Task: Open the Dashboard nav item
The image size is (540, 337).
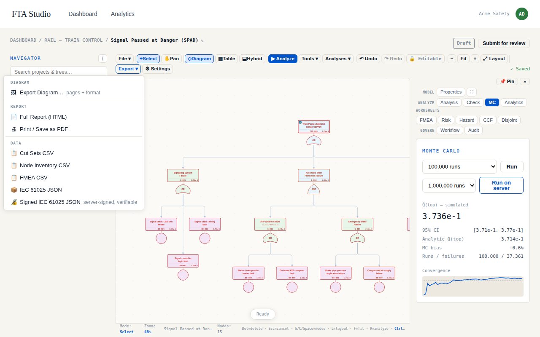Action: (x=83, y=14)
